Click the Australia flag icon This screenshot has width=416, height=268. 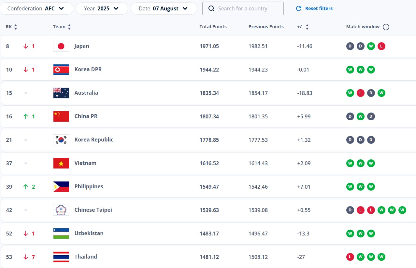pyautogui.click(x=61, y=93)
